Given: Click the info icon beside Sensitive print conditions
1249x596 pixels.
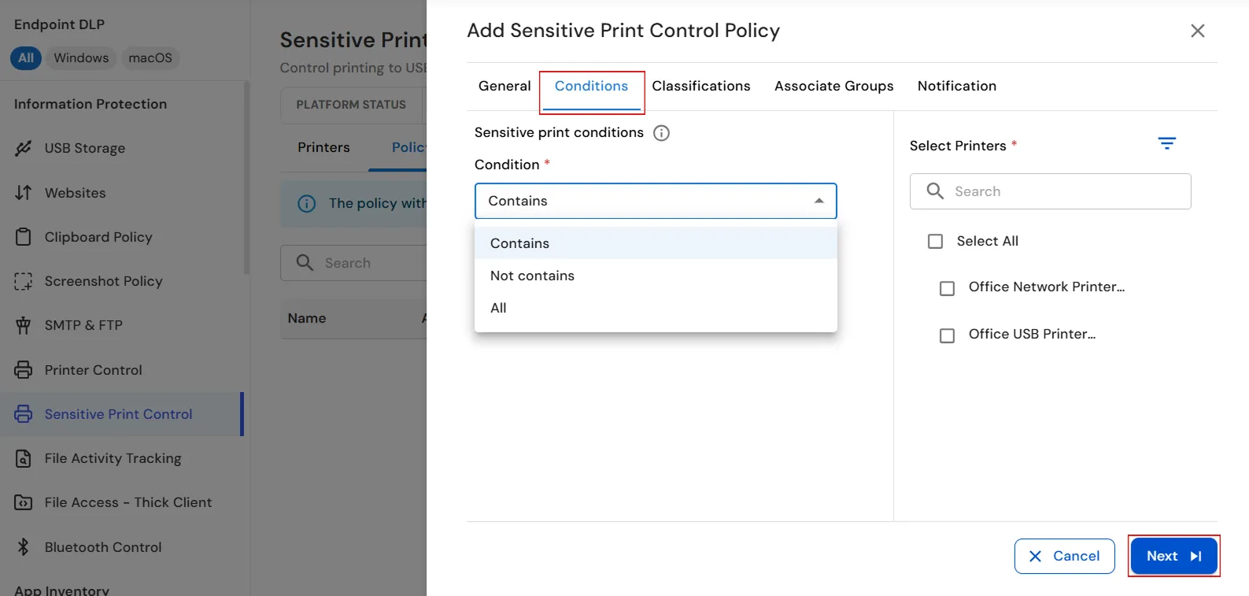Looking at the screenshot, I should click(x=662, y=133).
